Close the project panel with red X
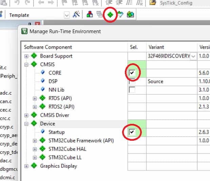Viewport: 210px width, 181px height. 37,24
